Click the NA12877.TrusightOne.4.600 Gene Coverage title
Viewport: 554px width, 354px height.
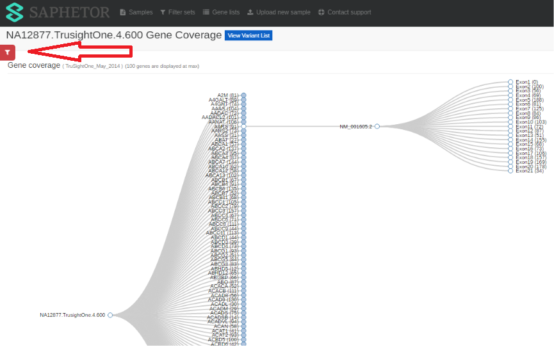pos(114,35)
